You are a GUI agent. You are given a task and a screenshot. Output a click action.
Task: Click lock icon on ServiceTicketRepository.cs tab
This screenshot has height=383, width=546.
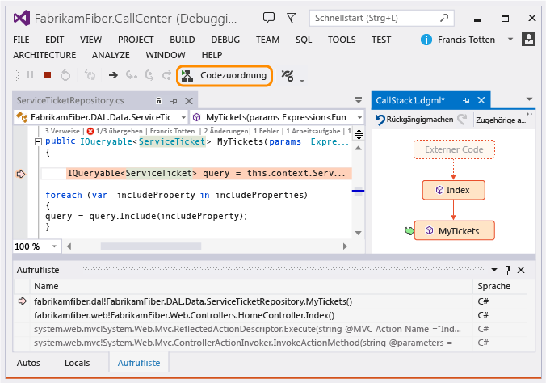158,101
